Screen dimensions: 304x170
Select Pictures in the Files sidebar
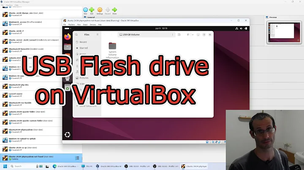(87, 78)
